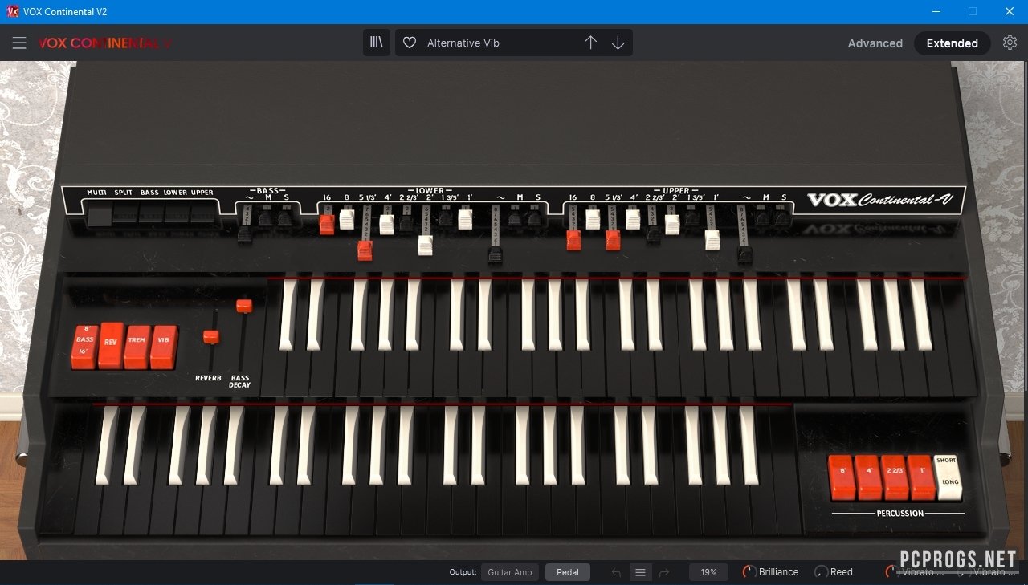Click the Lower 4' white drawbar

(387, 224)
